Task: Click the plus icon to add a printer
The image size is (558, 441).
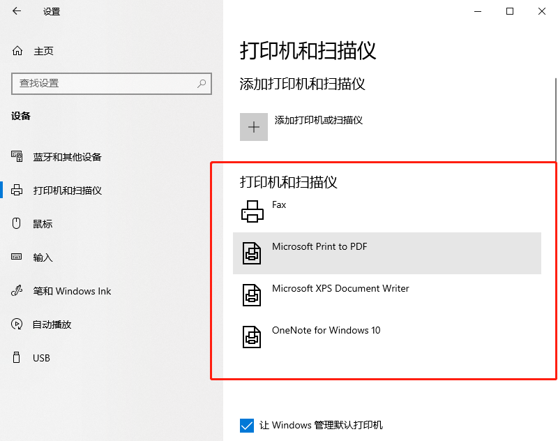Action: pos(254,127)
